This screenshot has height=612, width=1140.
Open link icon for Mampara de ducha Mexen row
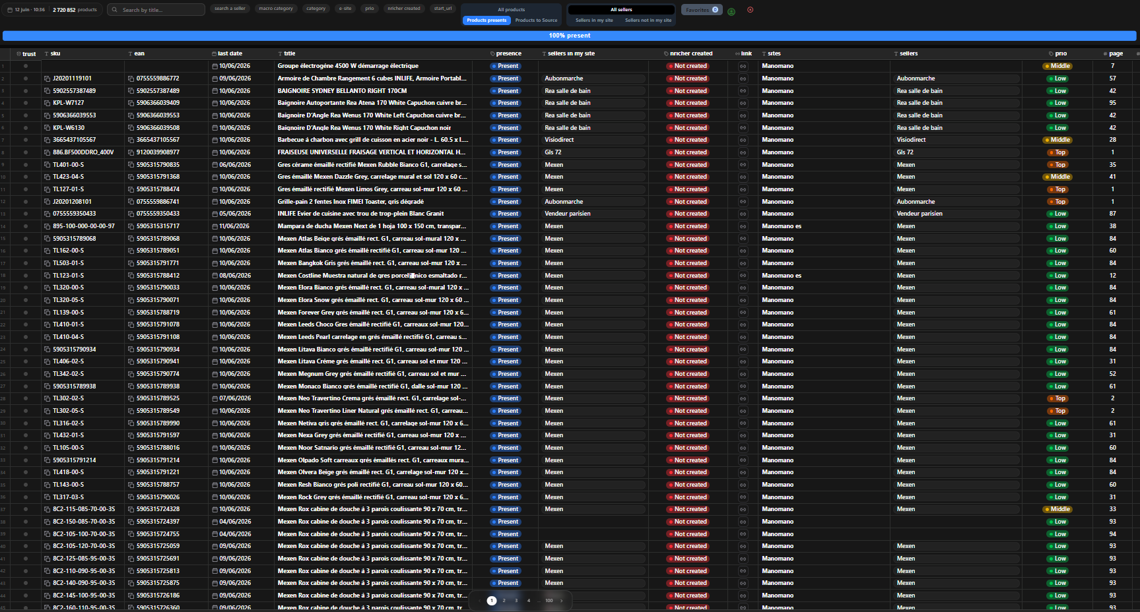tap(743, 226)
